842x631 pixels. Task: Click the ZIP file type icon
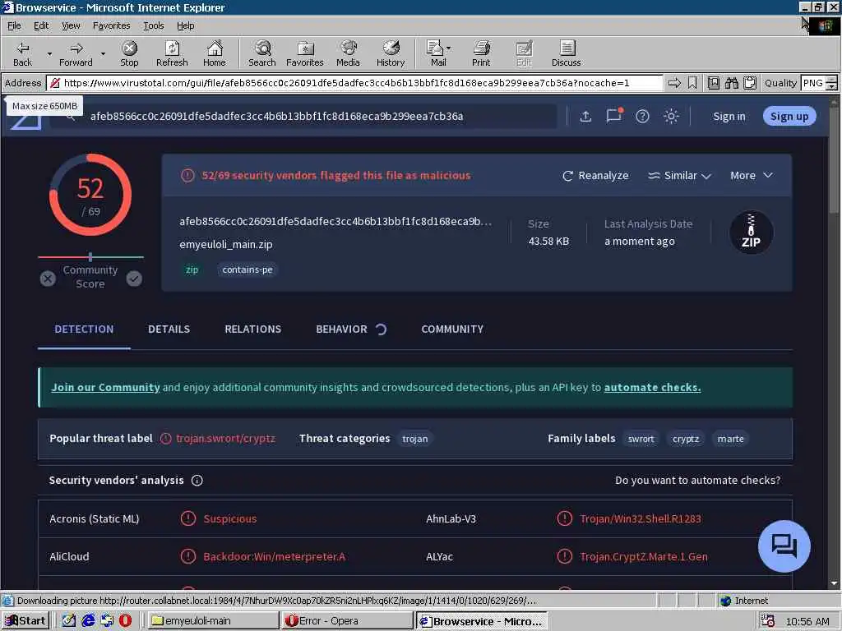[x=751, y=233]
